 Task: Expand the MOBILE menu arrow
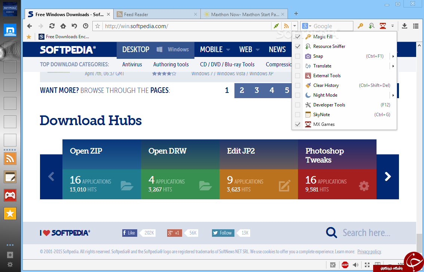tap(228, 49)
